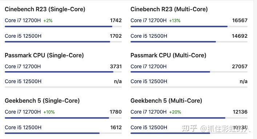The height and width of the screenshot is (139, 257).
Task: Click the empty n/a bar under Passmark Single-Core
Action: click(63, 87)
